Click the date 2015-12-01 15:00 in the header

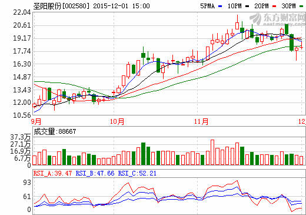tap(121, 6)
